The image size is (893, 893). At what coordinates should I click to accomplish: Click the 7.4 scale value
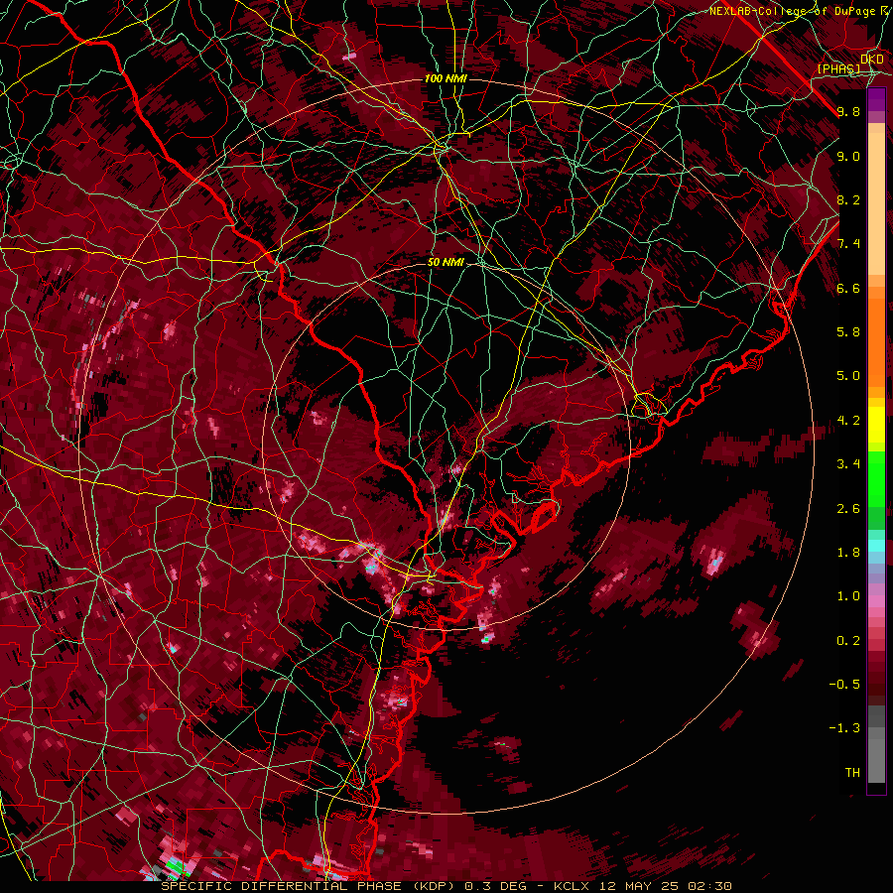[848, 244]
